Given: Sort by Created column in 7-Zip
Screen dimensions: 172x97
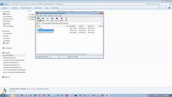Looking at the screenshot, I should point(81,26).
